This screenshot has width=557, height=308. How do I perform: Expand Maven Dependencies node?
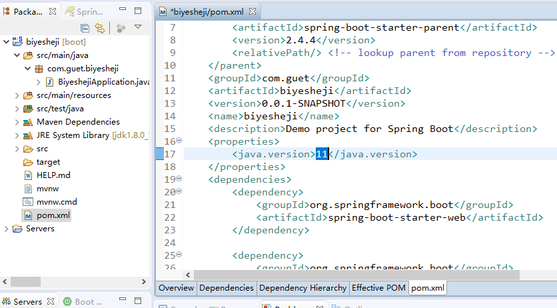pyautogui.click(x=17, y=122)
